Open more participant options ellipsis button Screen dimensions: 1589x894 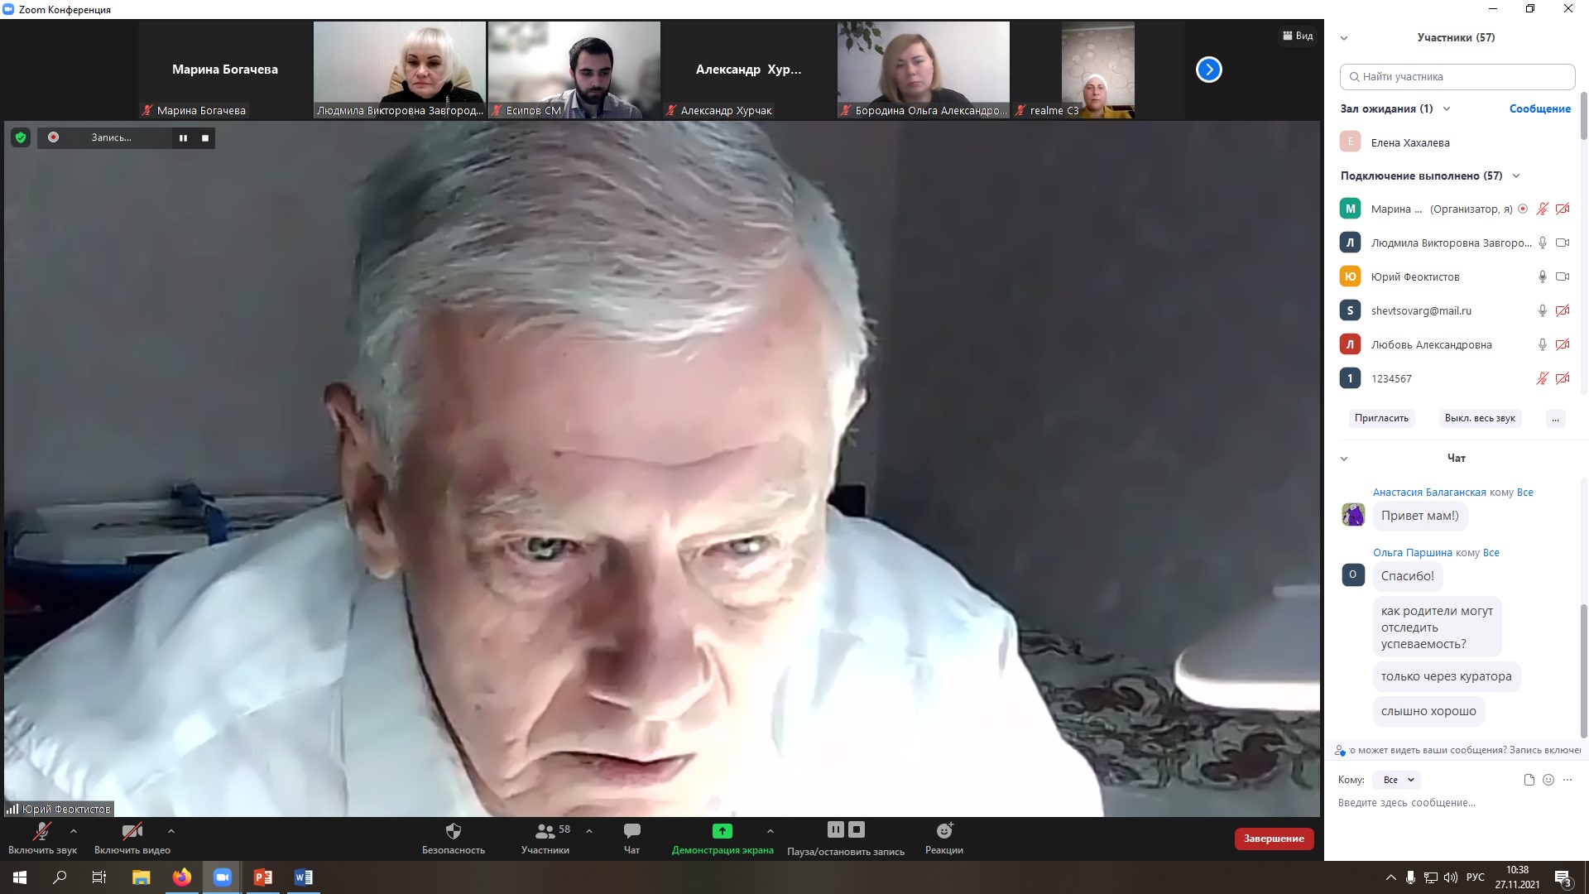[1555, 418]
